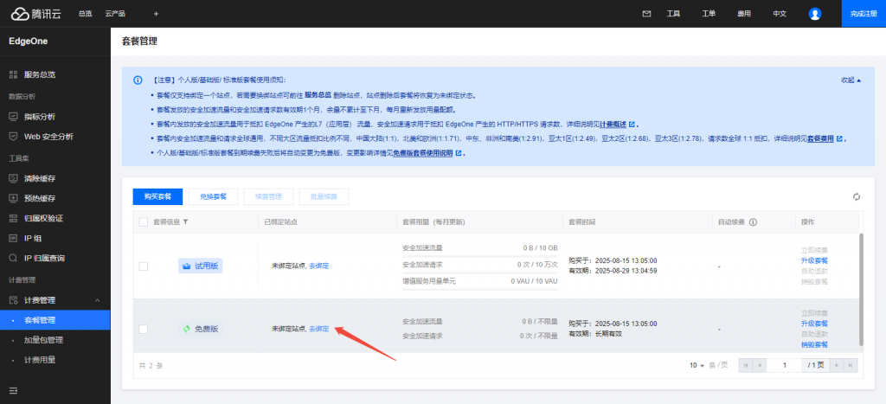Click the 批量续费 button
The image size is (886, 404).
tap(324, 196)
